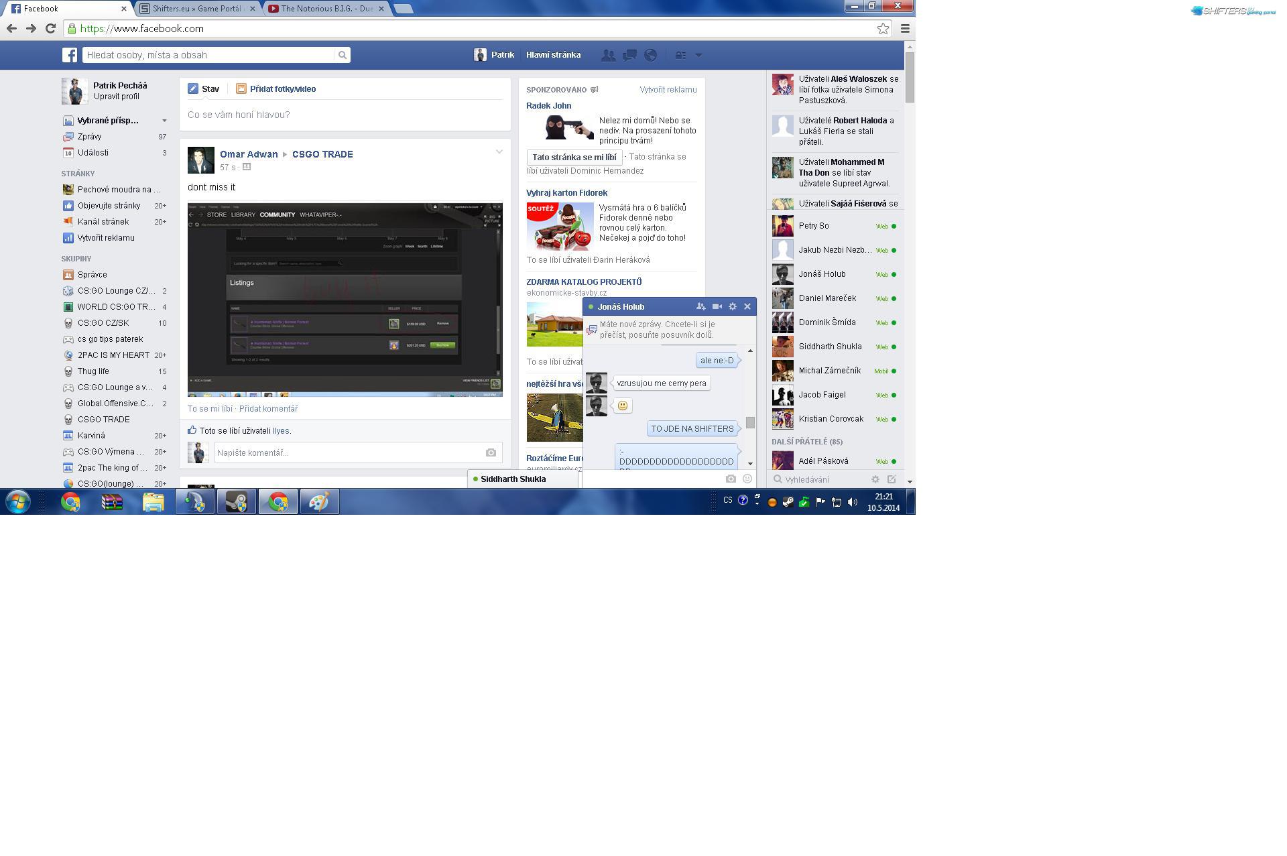This screenshot has height=856, width=1287.
Task: Open the Siddharth Shukla minimized chat tab
Action: [x=523, y=479]
